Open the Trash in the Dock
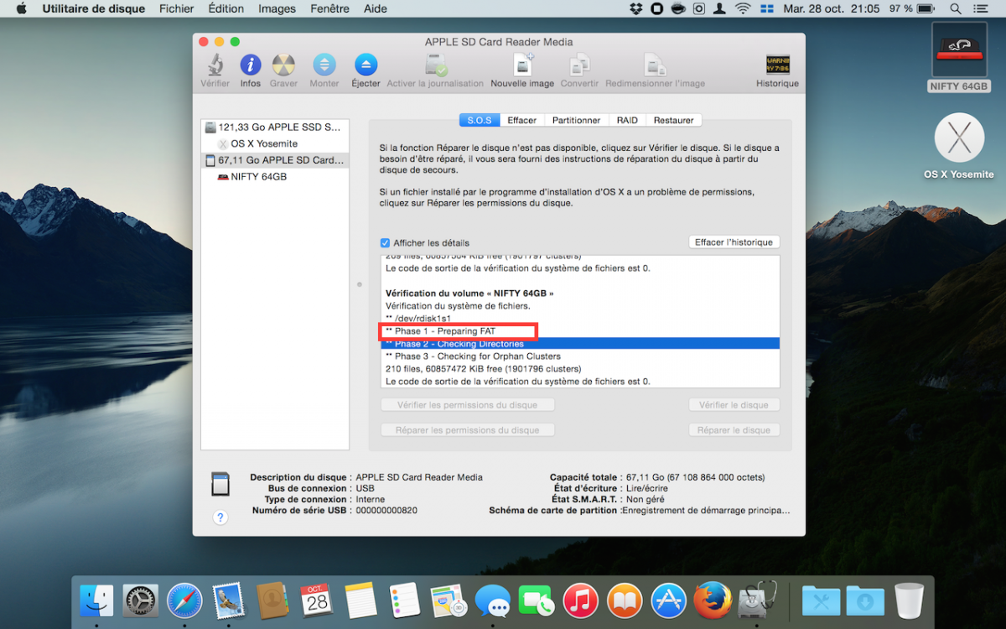The height and width of the screenshot is (629, 1006). coord(909,600)
